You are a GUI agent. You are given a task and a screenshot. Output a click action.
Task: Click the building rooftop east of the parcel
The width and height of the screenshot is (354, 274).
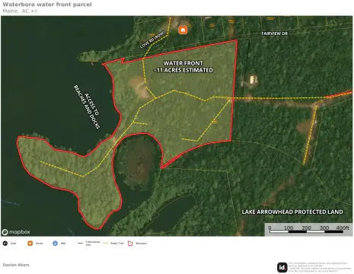point(253,80)
